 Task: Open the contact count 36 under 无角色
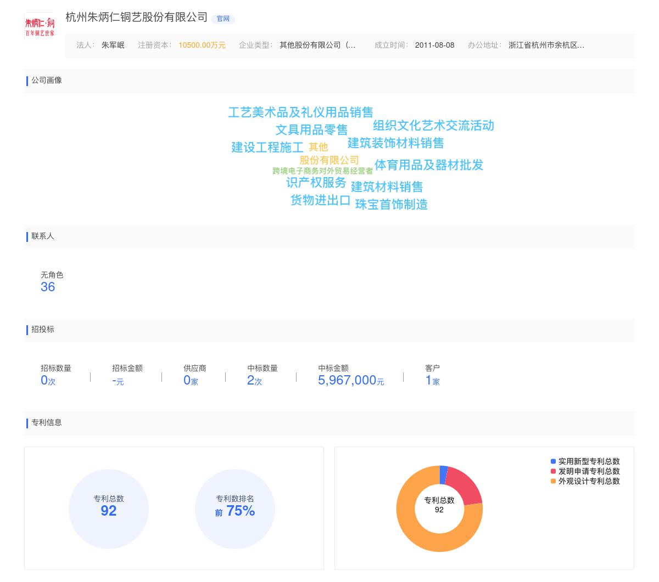point(48,287)
